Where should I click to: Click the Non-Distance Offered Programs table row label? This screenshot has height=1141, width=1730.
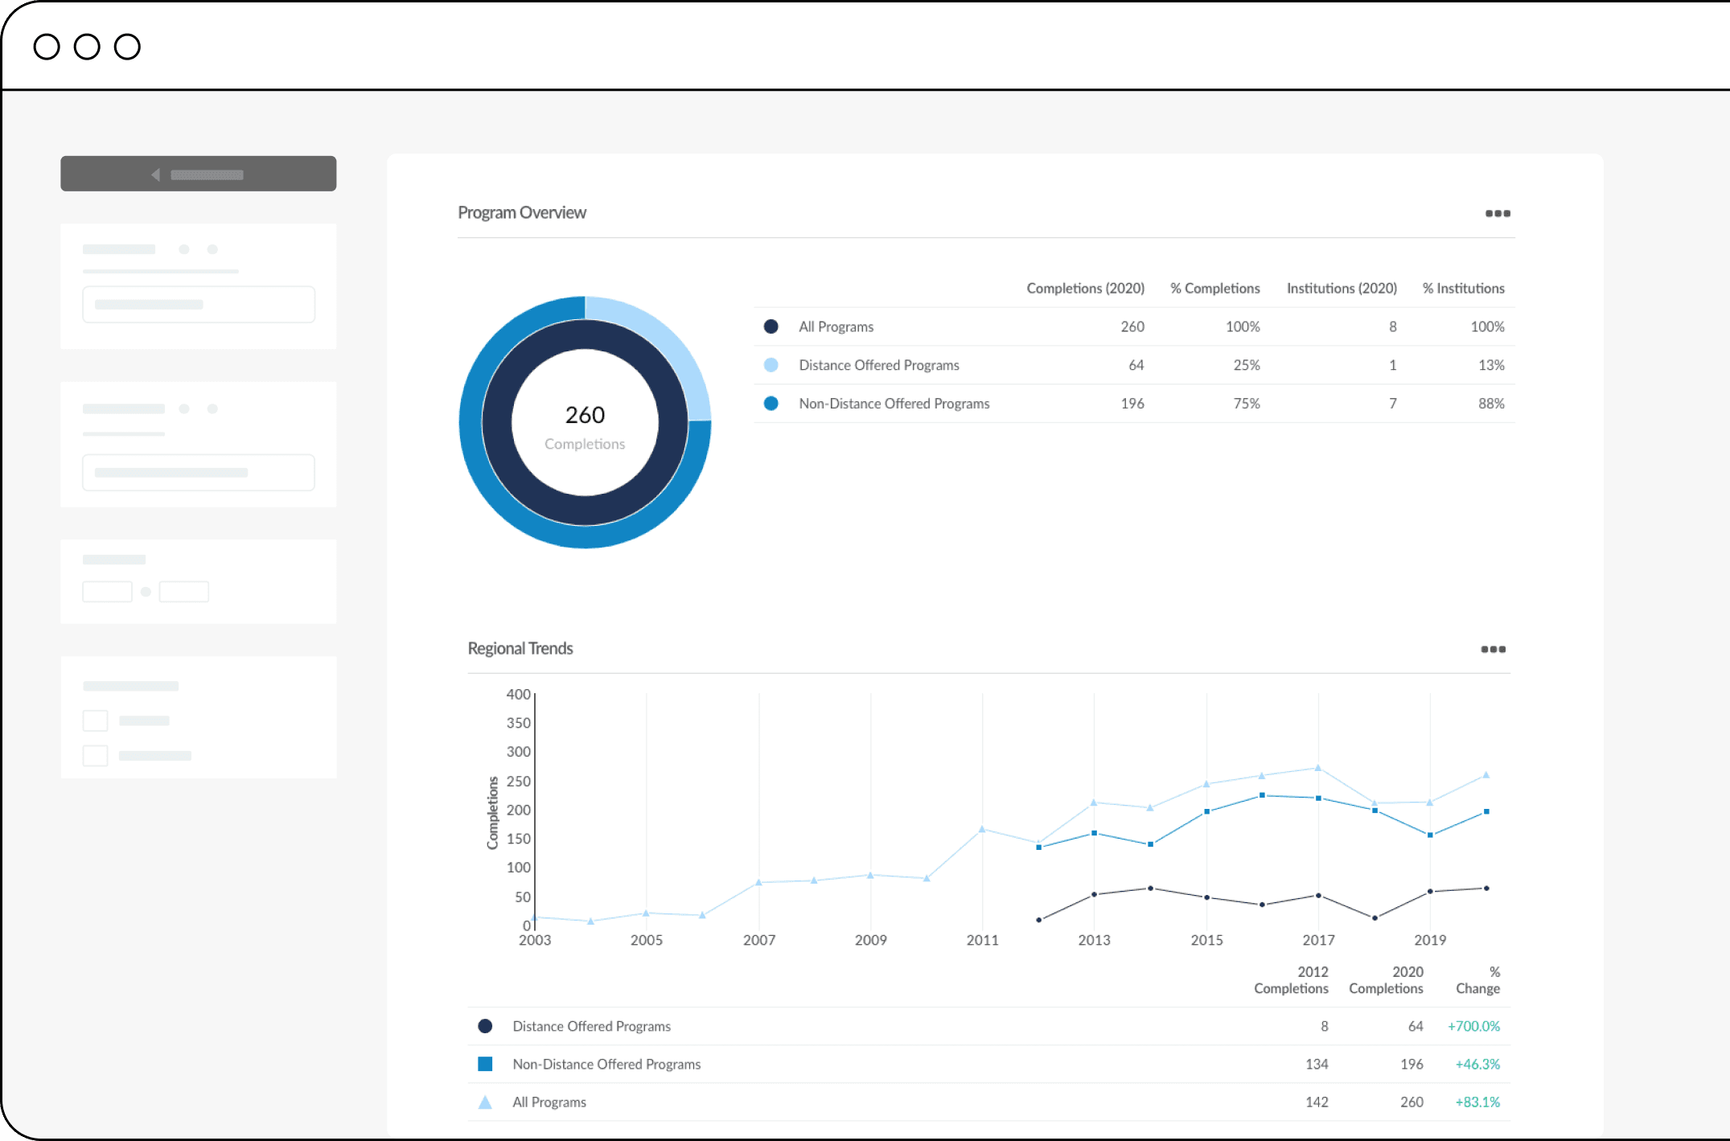coord(894,404)
